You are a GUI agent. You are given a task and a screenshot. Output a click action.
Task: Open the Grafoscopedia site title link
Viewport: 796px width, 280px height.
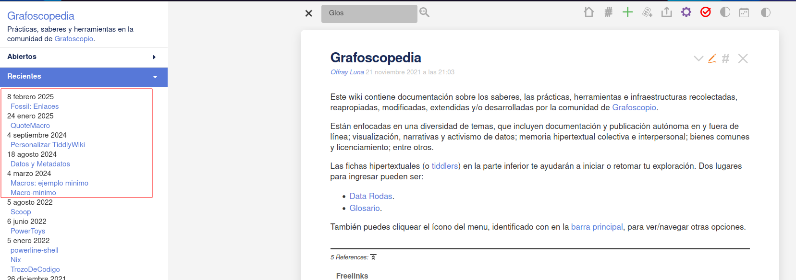[x=41, y=16]
